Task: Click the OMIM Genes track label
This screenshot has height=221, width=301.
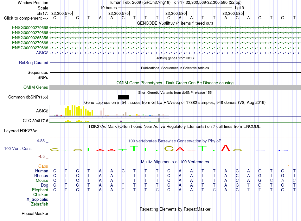Action: tap(35, 87)
